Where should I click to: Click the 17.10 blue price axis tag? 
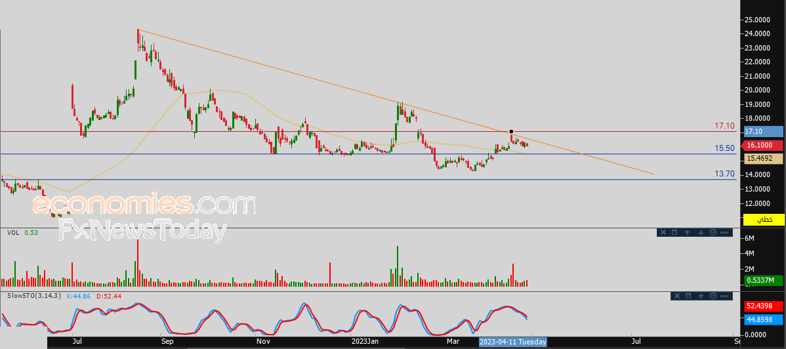(764, 131)
